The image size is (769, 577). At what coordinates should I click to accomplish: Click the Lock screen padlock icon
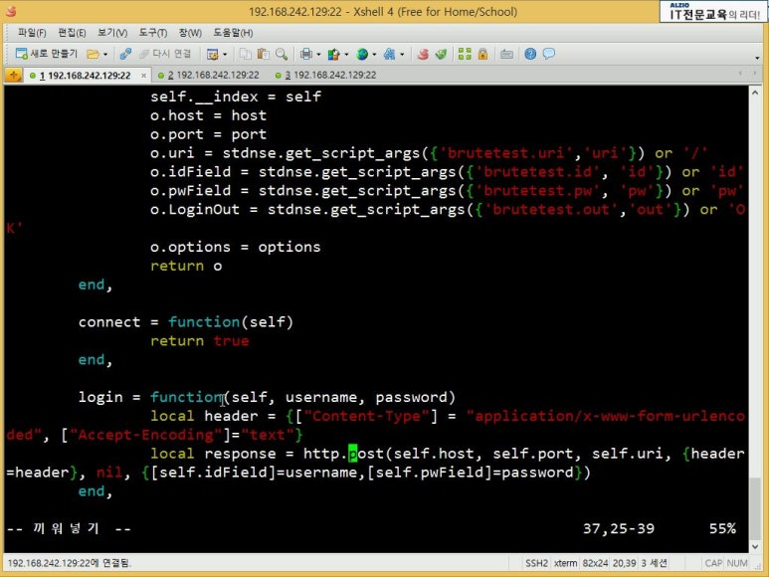click(482, 54)
